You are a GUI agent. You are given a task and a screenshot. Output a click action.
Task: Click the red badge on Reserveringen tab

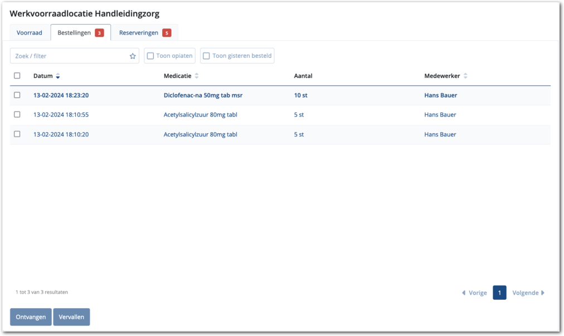167,33
